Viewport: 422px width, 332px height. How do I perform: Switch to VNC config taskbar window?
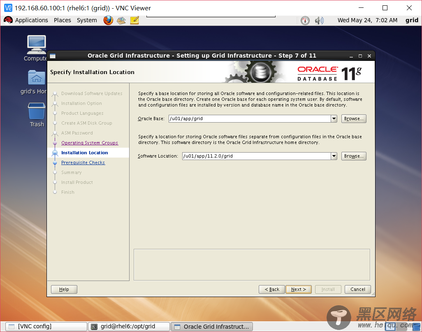tap(46, 326)
